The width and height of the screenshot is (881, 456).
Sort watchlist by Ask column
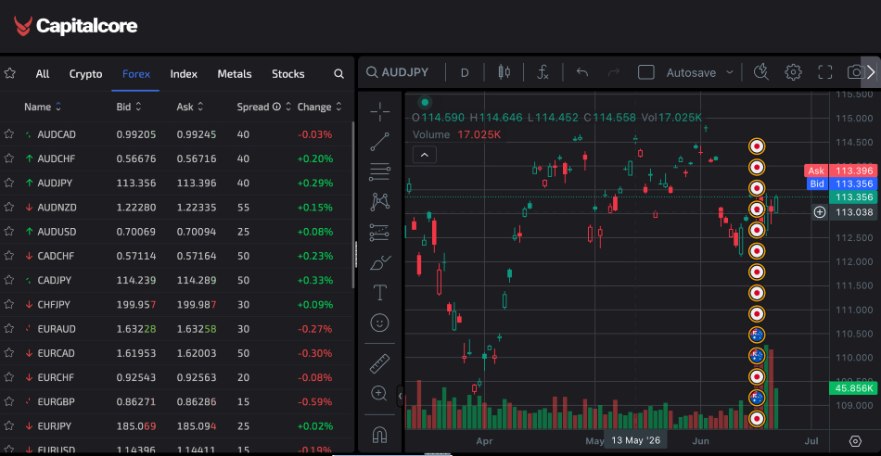click(190, 107)
